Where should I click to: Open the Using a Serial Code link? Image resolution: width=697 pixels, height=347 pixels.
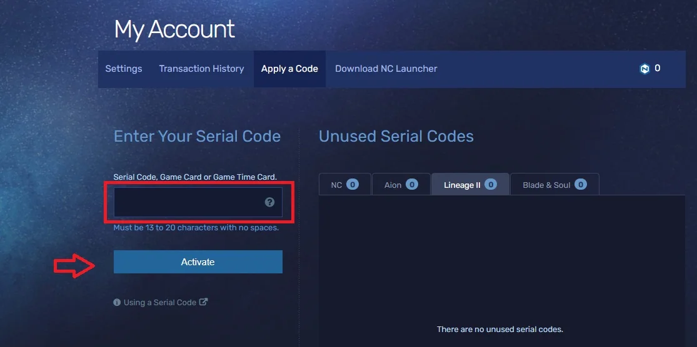point(160,303)
